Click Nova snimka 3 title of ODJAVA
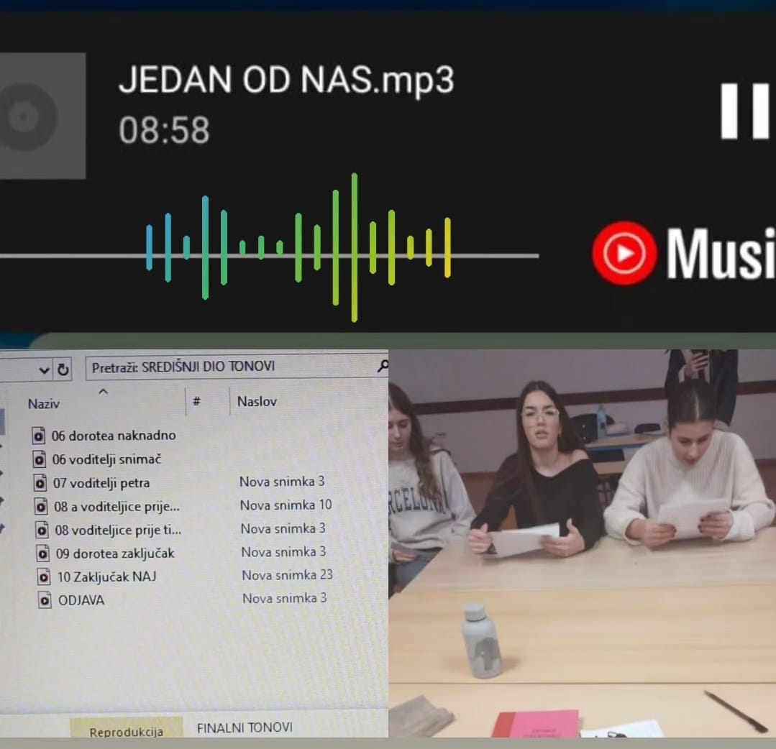The height and width of the screenshot is (749, 776). (285, 598)
